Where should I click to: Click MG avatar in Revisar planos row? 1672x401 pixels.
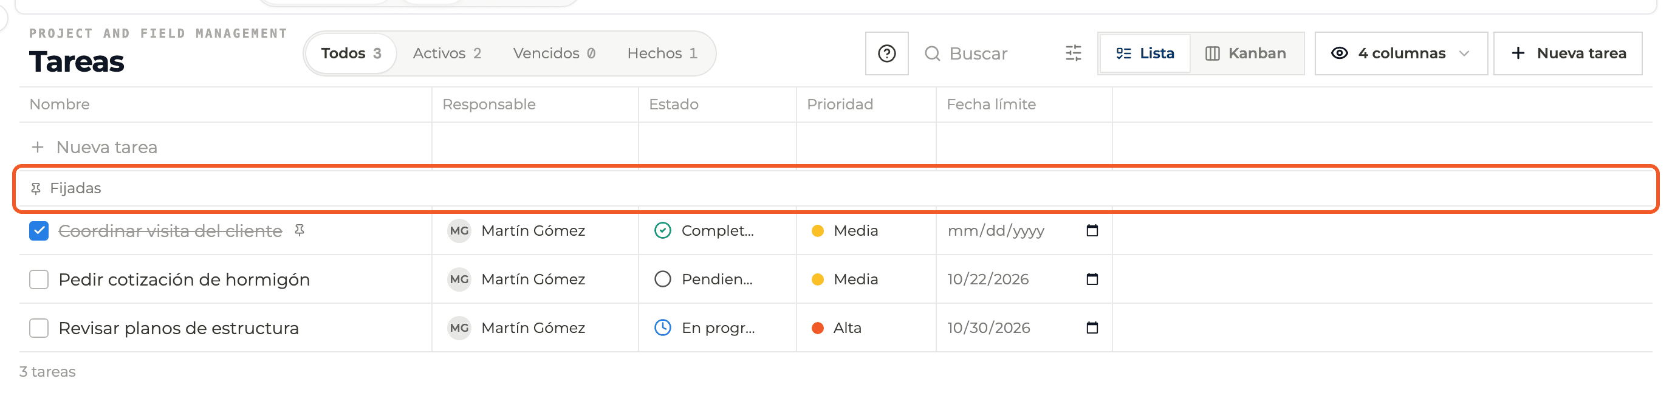pos(459,327)
